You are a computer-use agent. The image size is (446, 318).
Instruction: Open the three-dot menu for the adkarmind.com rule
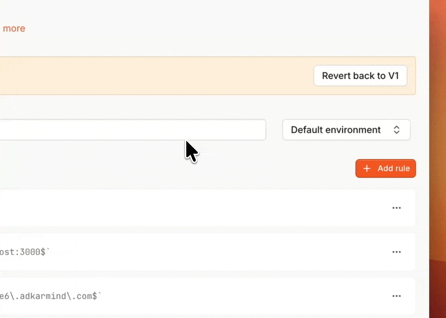[x=396, y=296]
